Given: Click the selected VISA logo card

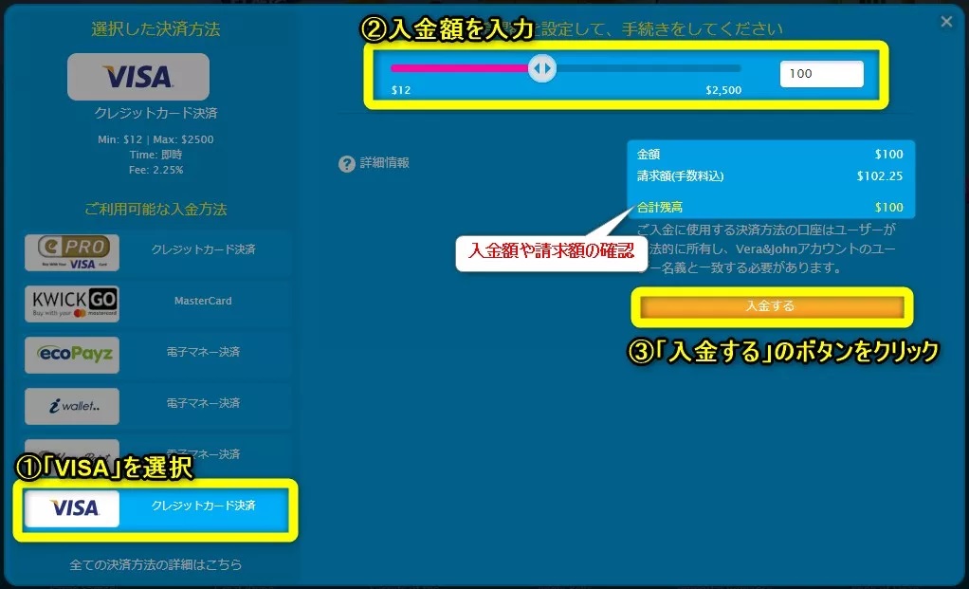Looking at the screenshot, I should (137, 77).
